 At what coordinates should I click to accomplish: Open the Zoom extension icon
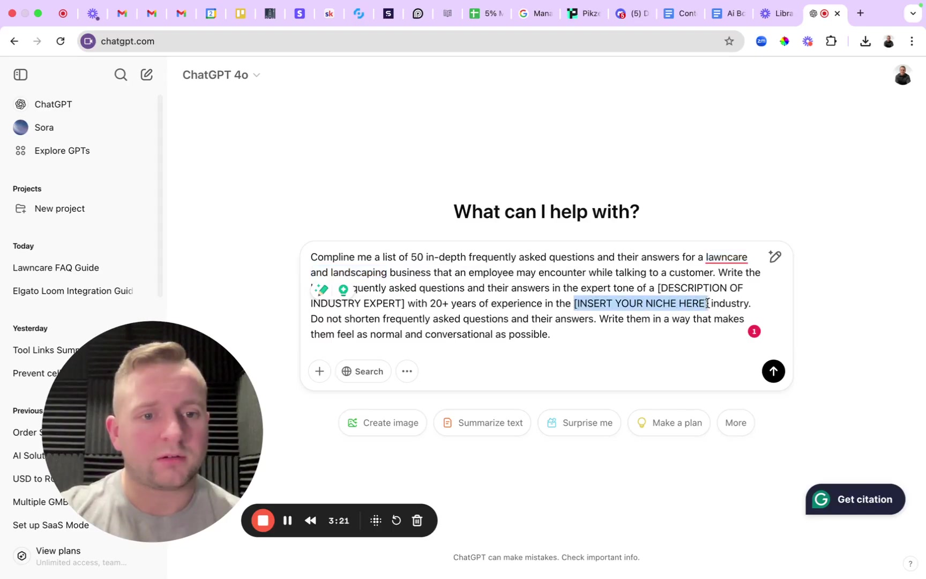[761, 41]
